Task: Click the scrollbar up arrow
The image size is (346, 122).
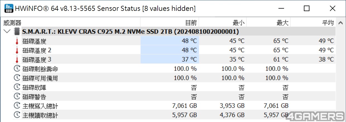Action: (x=340, y=23)
